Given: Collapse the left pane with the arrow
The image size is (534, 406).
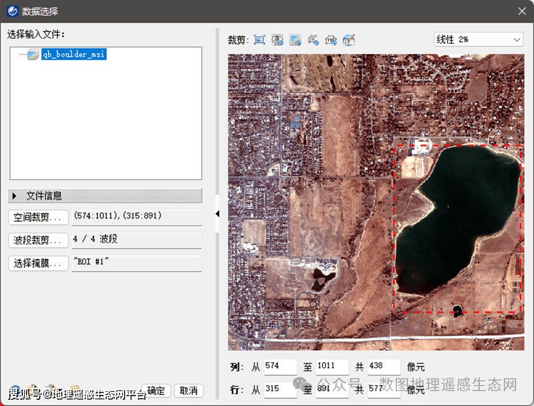Looking at the screenshot, I should 217,213.
